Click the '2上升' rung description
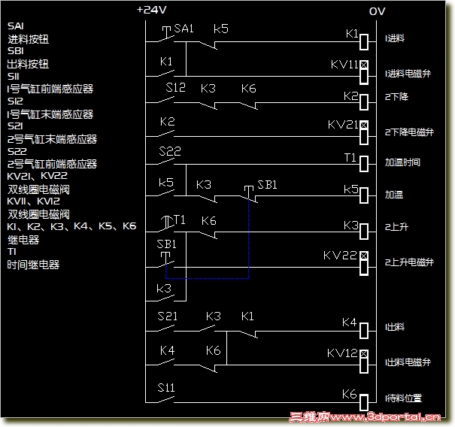Image resolution: width=455 pixels, height=427 pixels. [x=396, y=226]
